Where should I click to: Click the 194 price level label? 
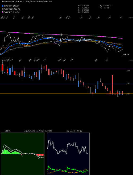(128, 94)
